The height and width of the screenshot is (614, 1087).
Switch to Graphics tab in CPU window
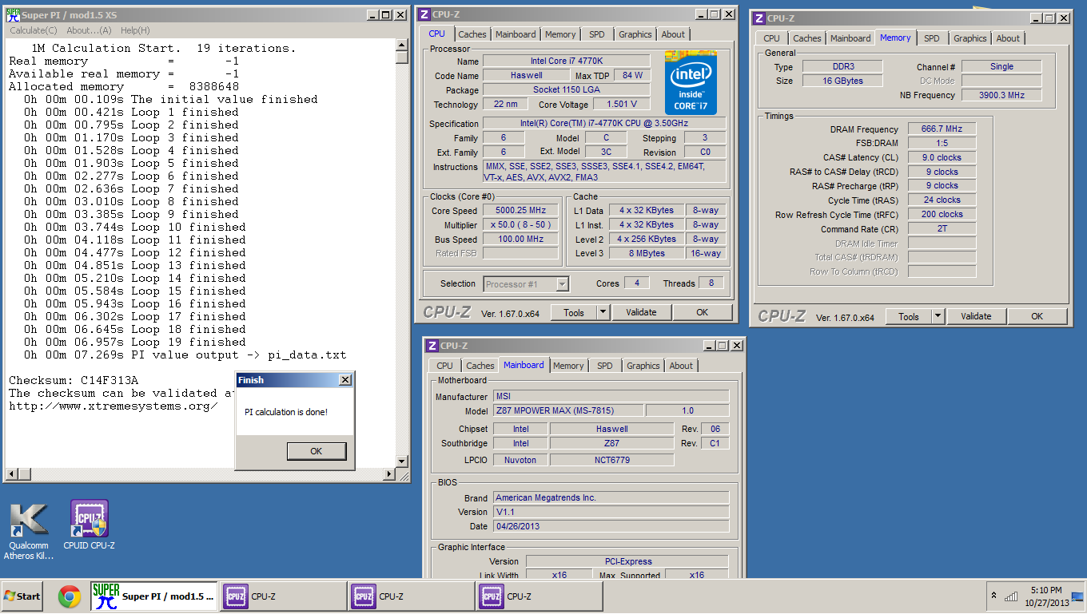pyautogui.click(x=635, y=34)
